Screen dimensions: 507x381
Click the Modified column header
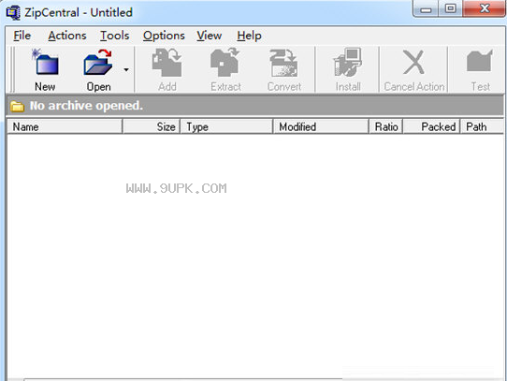(321, 126)
